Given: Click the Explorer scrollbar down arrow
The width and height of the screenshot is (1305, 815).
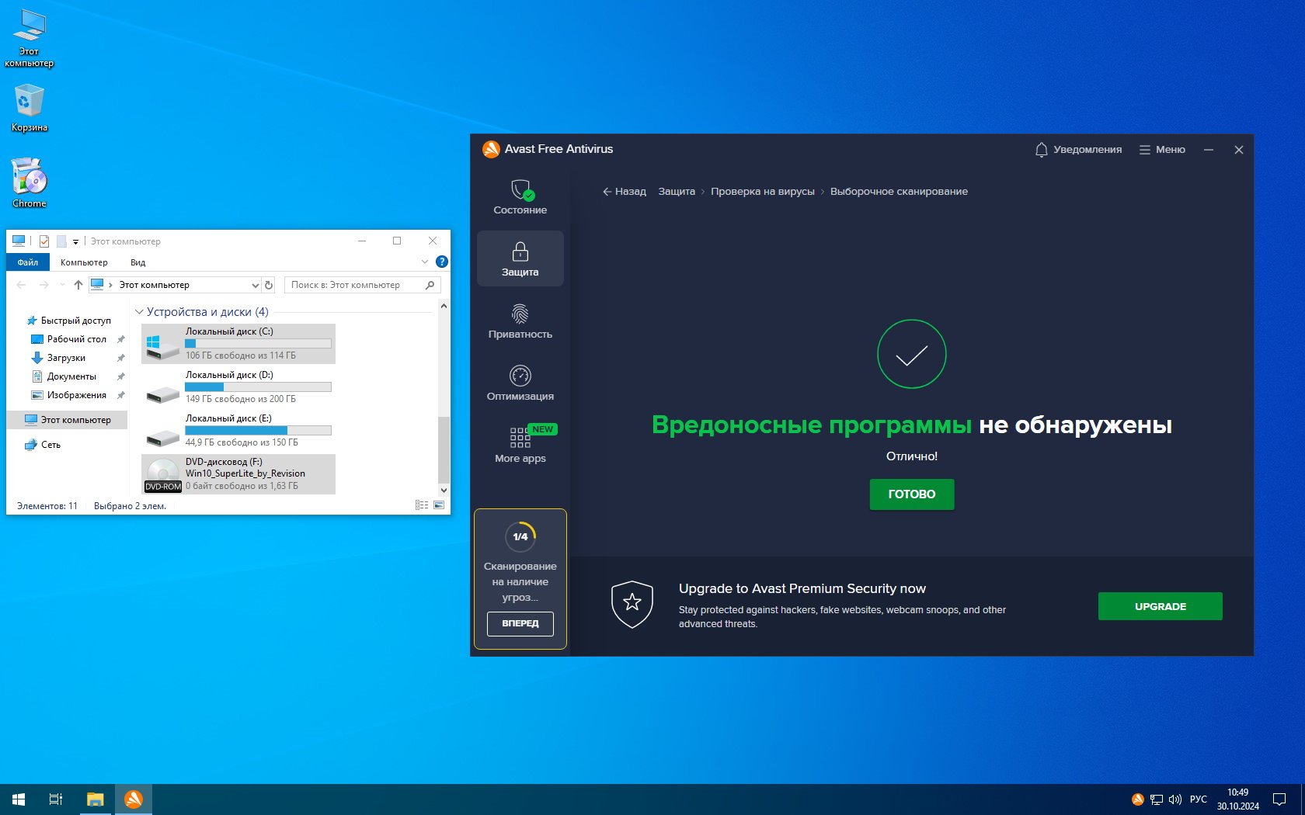Looking at the screenshot, I should 444,490.
